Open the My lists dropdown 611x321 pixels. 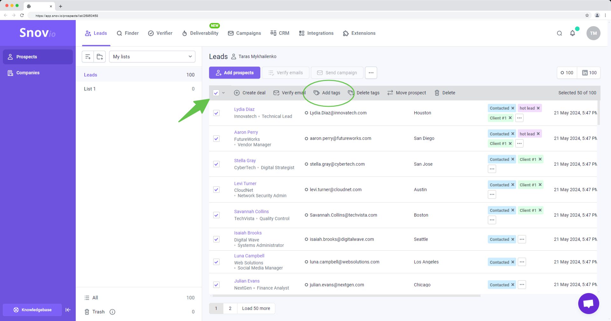tap(152, 57)
